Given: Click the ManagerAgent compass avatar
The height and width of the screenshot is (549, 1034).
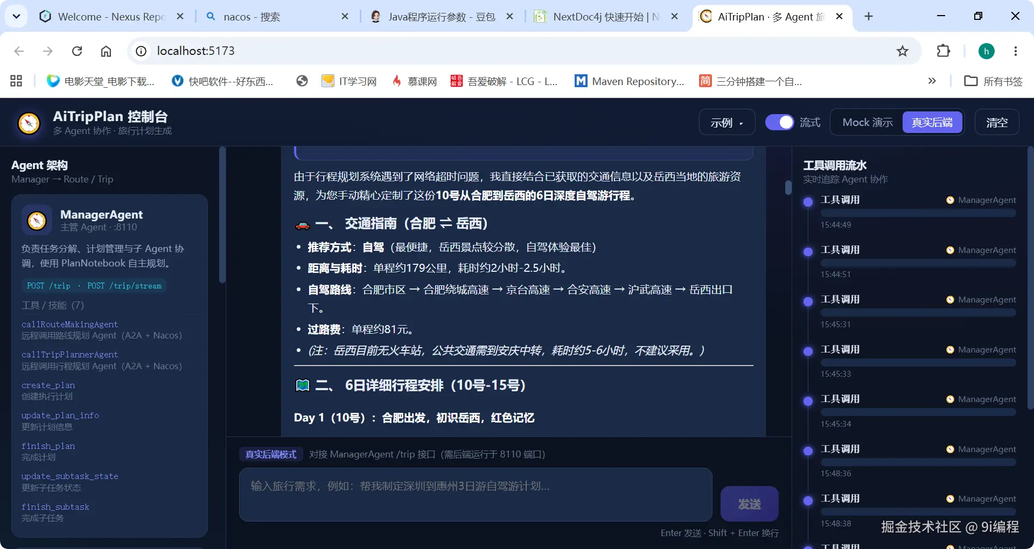Looking at the screenshot, I should coord(37,220).
